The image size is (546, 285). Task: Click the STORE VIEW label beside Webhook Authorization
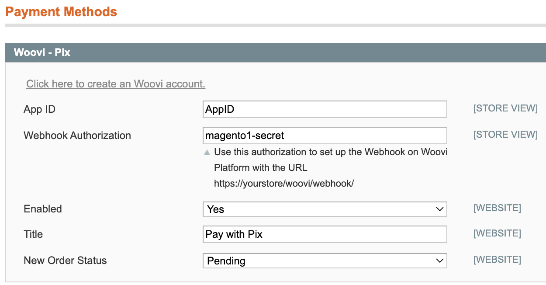coord(505,134)
